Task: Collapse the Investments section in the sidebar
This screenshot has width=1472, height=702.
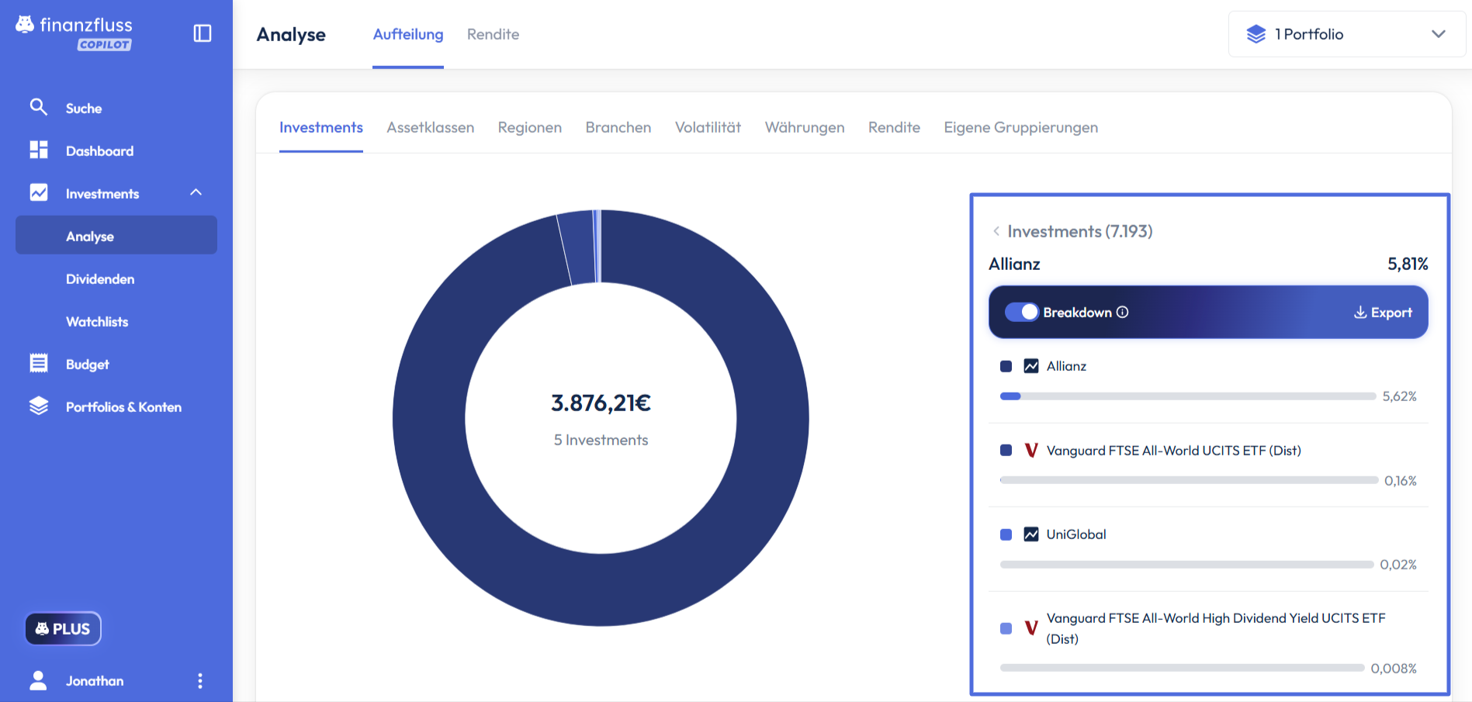Action: click(x=196, y=192)
